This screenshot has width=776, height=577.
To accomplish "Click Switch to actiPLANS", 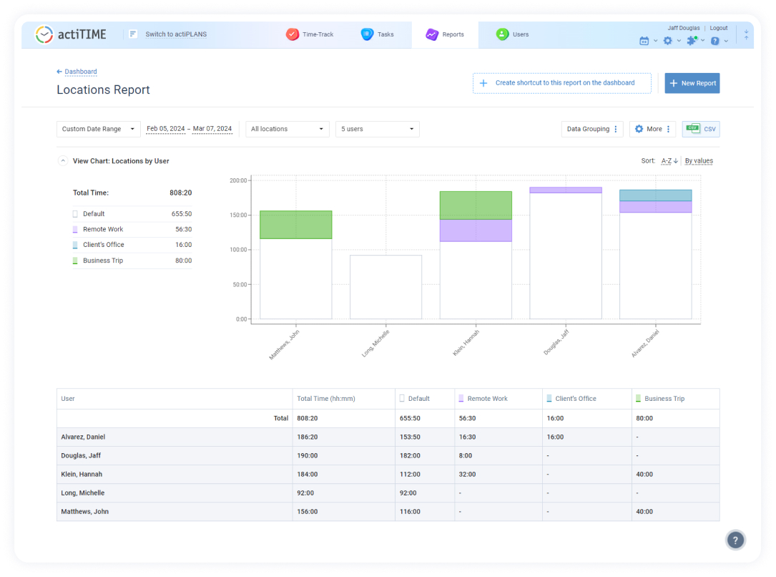I will coord(176,34).
